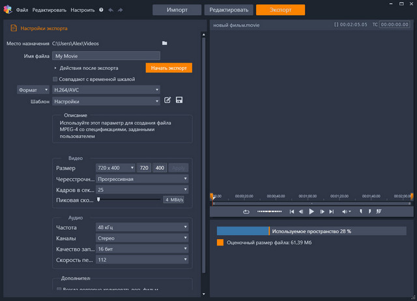Open the Файл menu
417x301 pixels.
pyautogui.click(x=22, y=10)
